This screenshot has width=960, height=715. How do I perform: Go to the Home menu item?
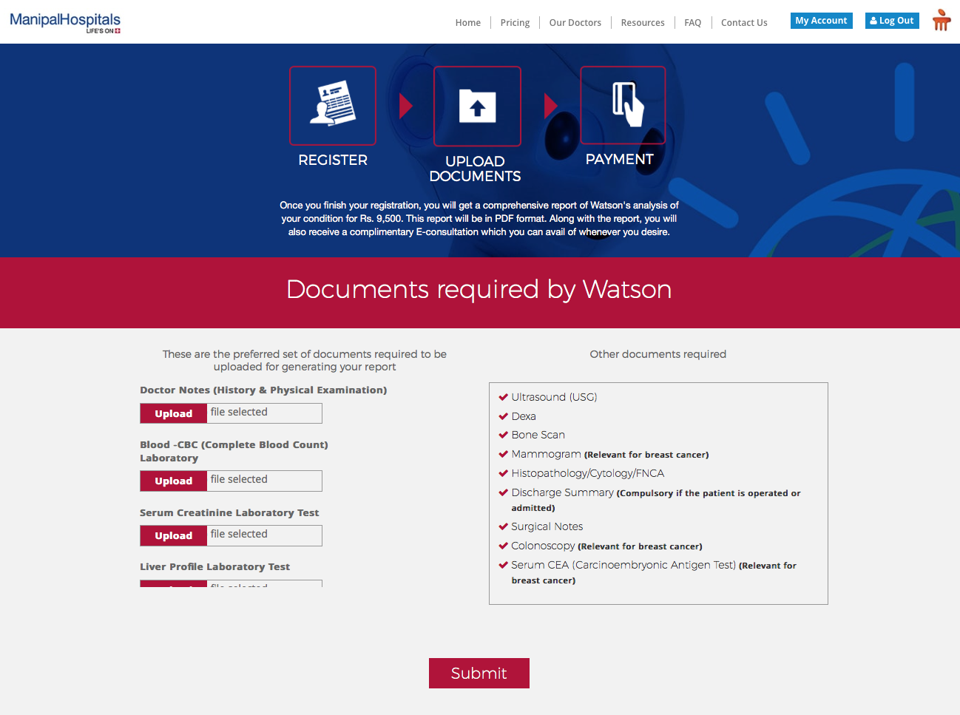468,23
